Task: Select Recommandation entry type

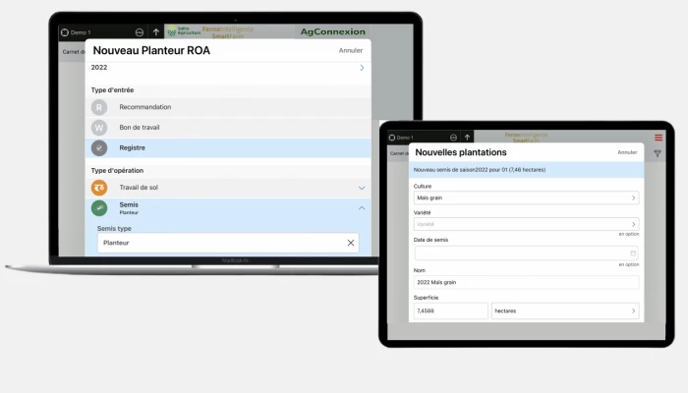Action: click(228, 107)
